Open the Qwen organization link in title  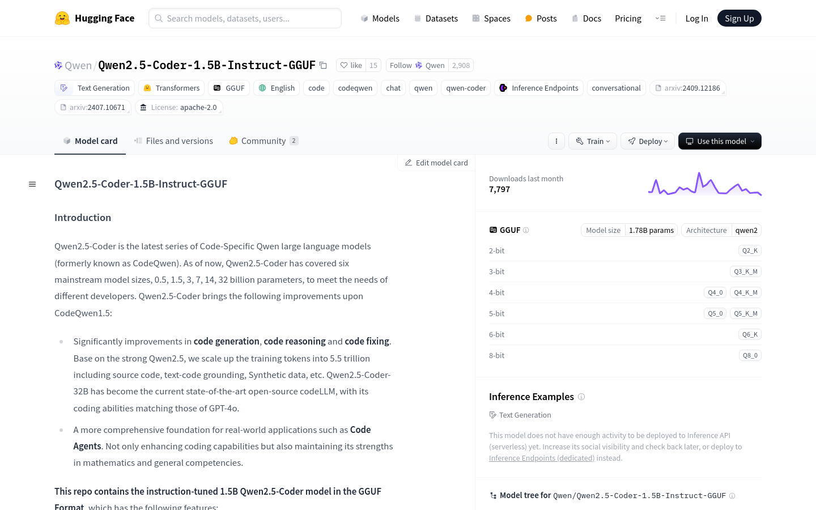click(78, 65)
